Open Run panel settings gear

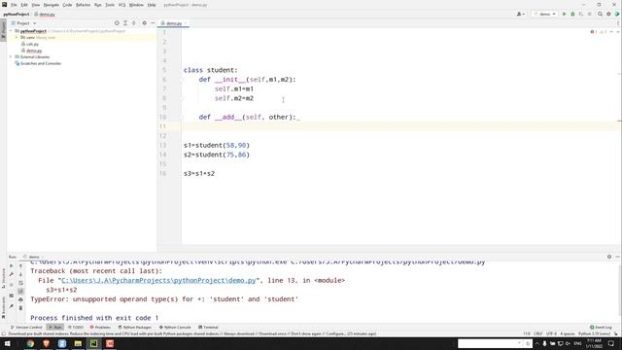pyautogui.click(x=609, y=257)
